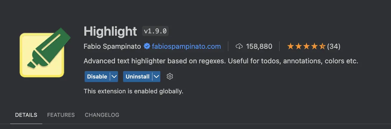Switch to the FEATURES tab
Screen dimensions: 391x129
click(61, 115)
